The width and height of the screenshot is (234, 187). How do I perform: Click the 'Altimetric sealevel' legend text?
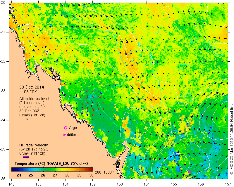pyautogui.click(x=34, y=99)
